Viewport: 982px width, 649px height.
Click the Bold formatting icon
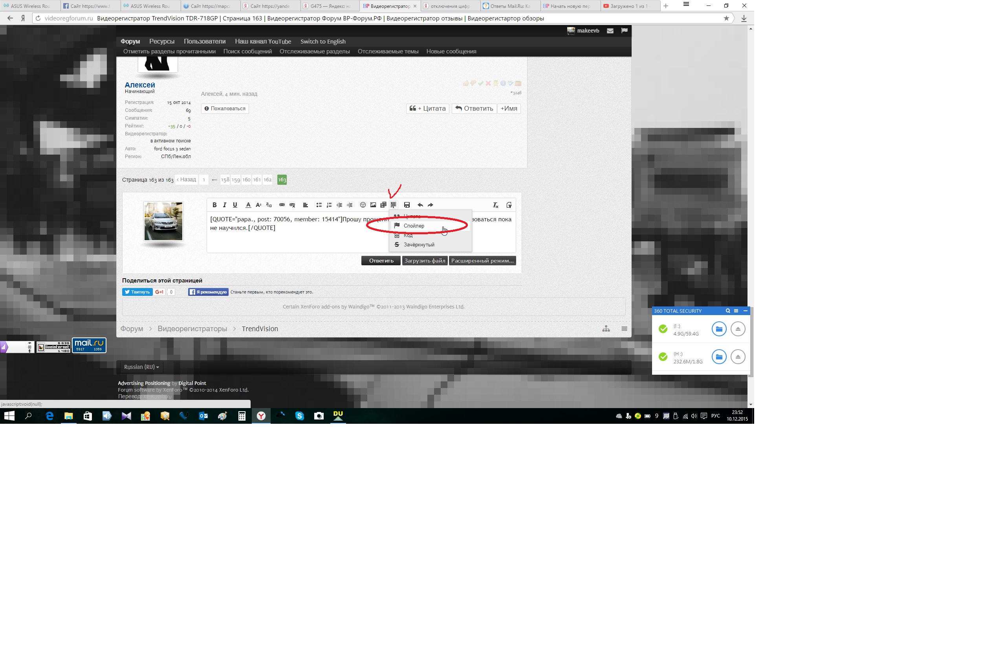pyautogui.click(x=214, y=204)
